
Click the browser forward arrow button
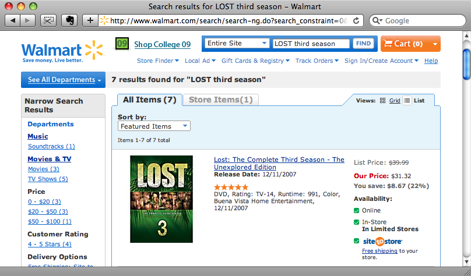point(28,20)
